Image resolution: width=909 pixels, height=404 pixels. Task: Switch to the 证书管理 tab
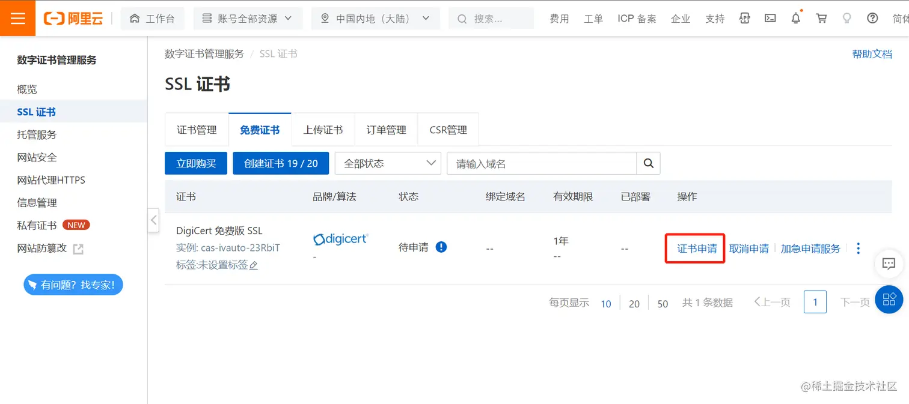click(x=197, y=130)
